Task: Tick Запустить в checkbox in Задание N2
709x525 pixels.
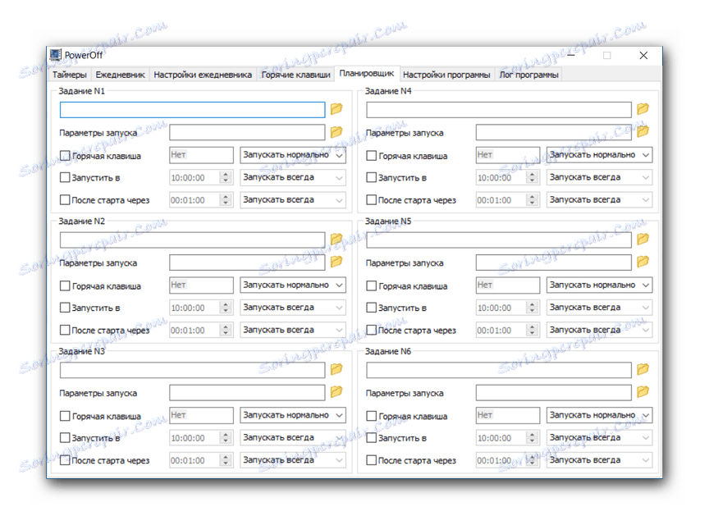Action: [65, 308]
